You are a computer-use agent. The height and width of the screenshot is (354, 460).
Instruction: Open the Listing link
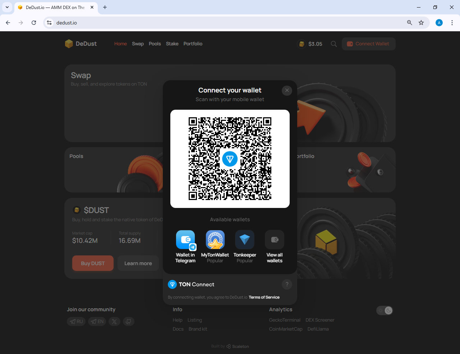coord(195,320)
